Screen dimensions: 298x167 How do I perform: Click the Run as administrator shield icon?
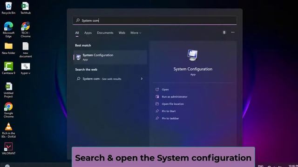point(157,96)
